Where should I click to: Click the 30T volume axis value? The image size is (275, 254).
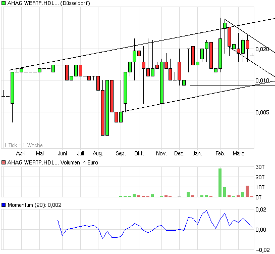(260, 167)
